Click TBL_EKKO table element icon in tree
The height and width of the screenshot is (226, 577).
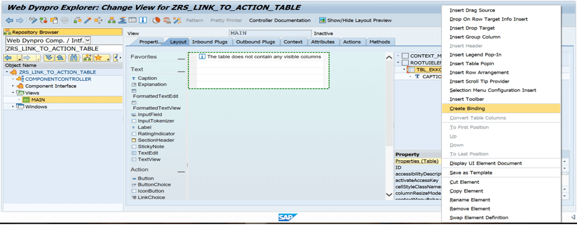[411, 70]
